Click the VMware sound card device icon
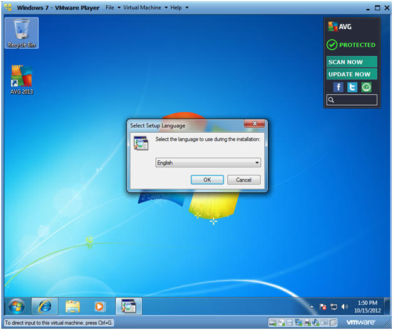Screen dimensions: 393x330 [x=315, y=322]
